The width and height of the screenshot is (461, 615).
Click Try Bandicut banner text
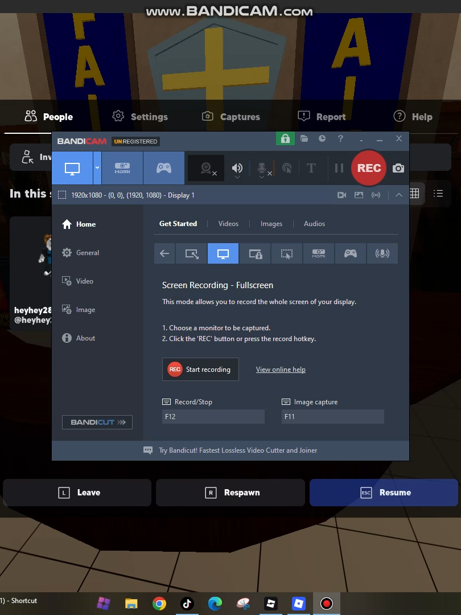pyautogui.click(x=238, y=450)
